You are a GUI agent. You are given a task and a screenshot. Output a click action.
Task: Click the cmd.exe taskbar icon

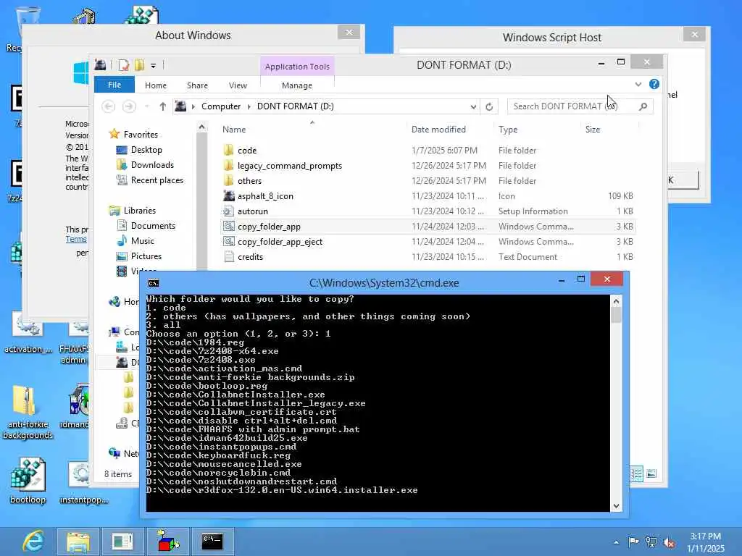(212, 542)
